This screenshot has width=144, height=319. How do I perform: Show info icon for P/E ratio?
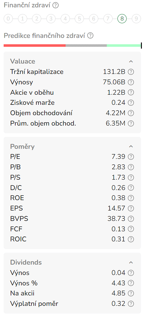[x=131, y=157]
